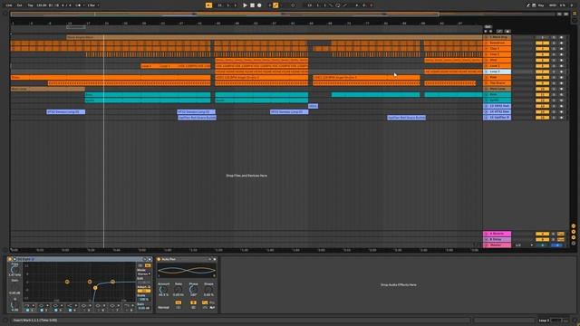Toggle the computer MIDI keyboard icon
The image size is (580, 326).
point(534,5)
